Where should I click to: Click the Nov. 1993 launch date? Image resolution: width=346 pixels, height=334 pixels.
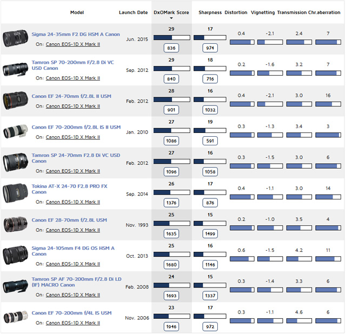137,225
